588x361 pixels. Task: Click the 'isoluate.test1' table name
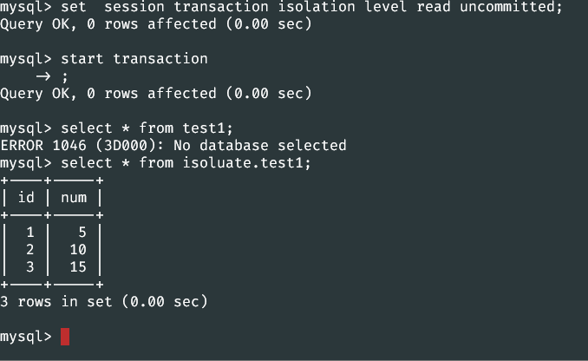[243, 163]
